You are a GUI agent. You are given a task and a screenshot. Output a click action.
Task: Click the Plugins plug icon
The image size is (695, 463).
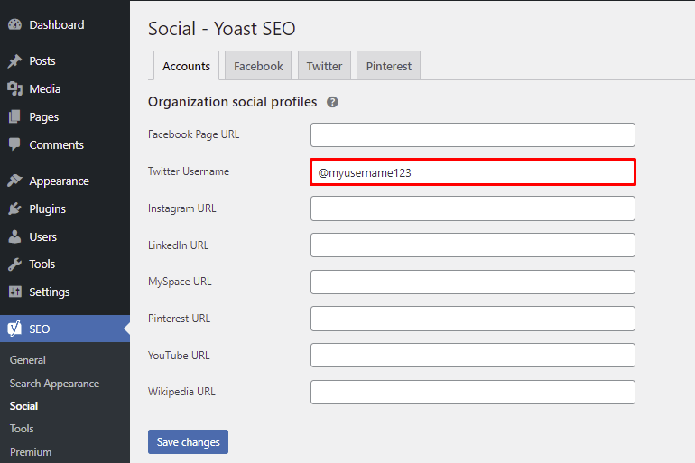coord(14,208)
